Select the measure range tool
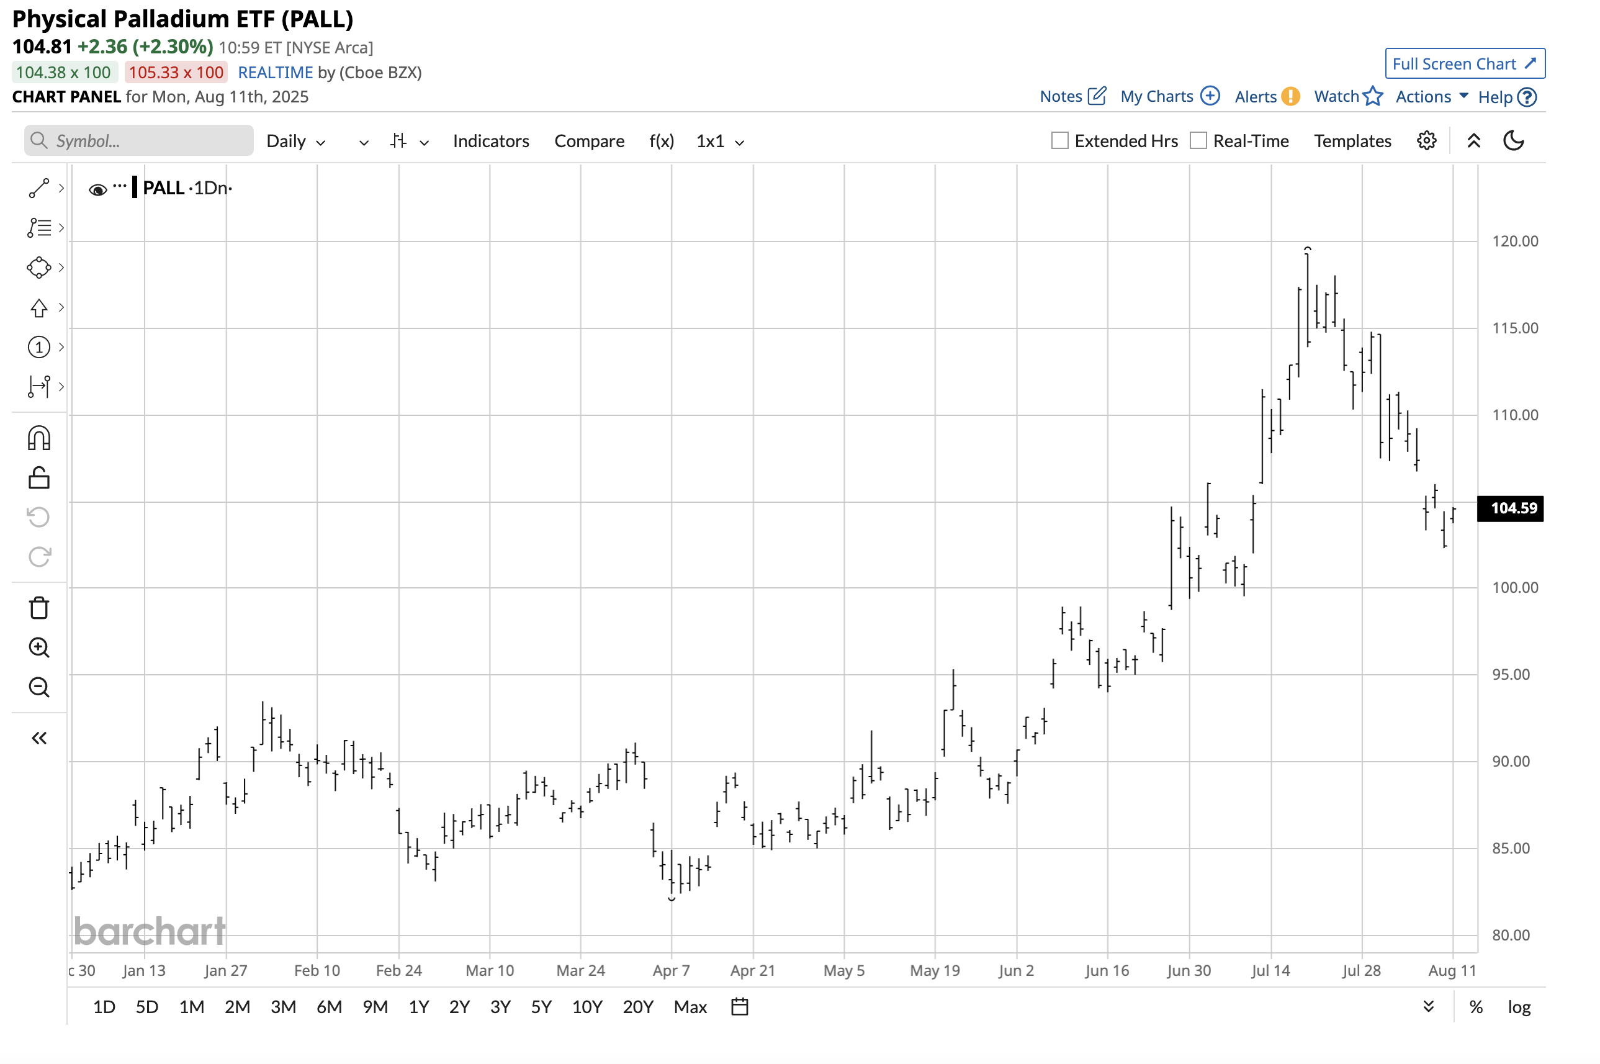Viewport: 1600px width, 1064px height. 38,387
